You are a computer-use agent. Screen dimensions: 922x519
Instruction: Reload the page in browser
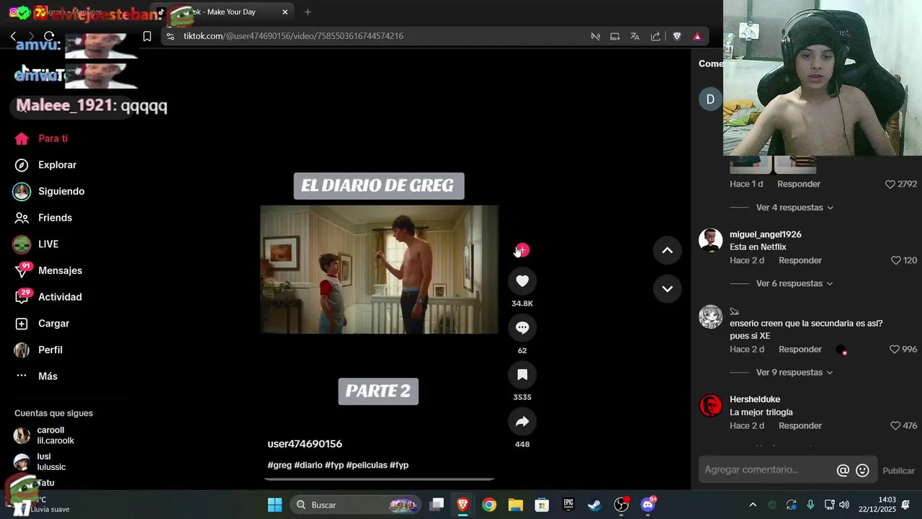point(49,36)
